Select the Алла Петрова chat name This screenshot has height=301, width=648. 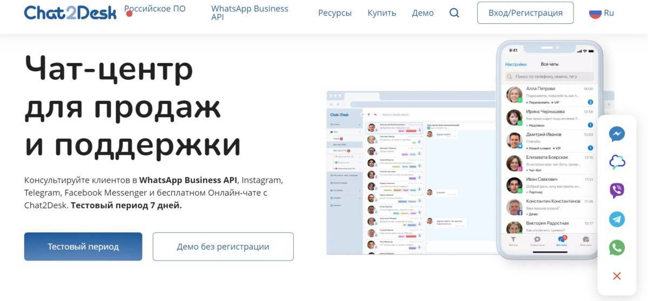[541, 88]
